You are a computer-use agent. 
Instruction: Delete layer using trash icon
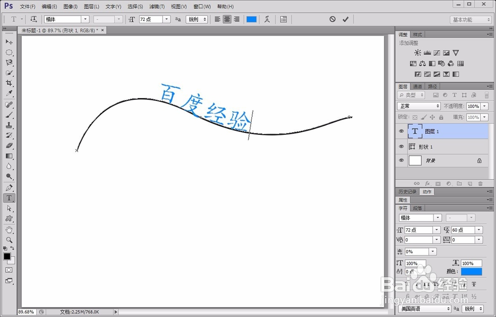[481, 183]
